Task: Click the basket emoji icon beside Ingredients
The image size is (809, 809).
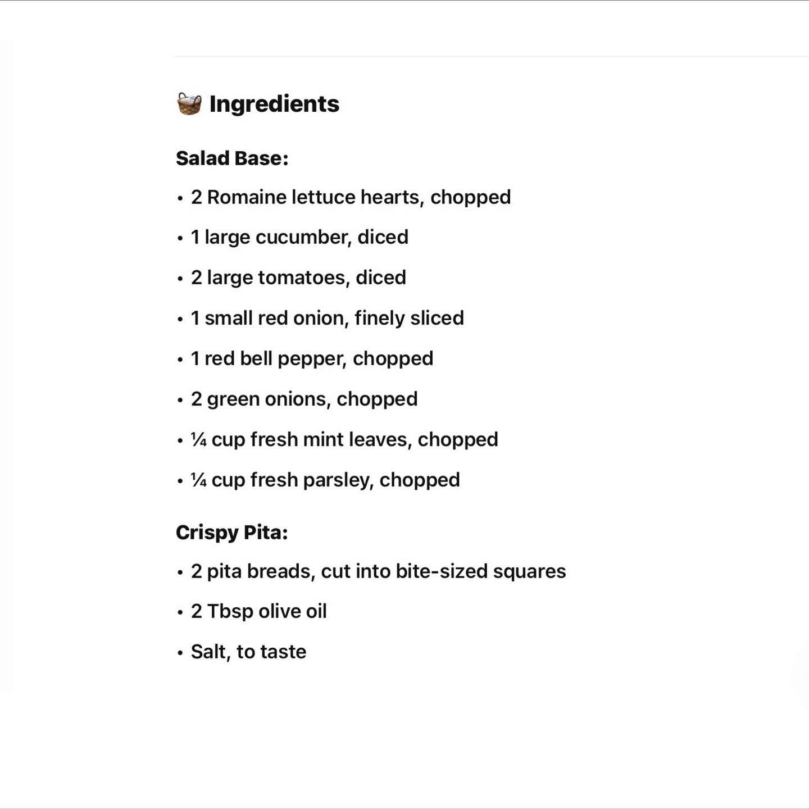Action: click(189, 104)
